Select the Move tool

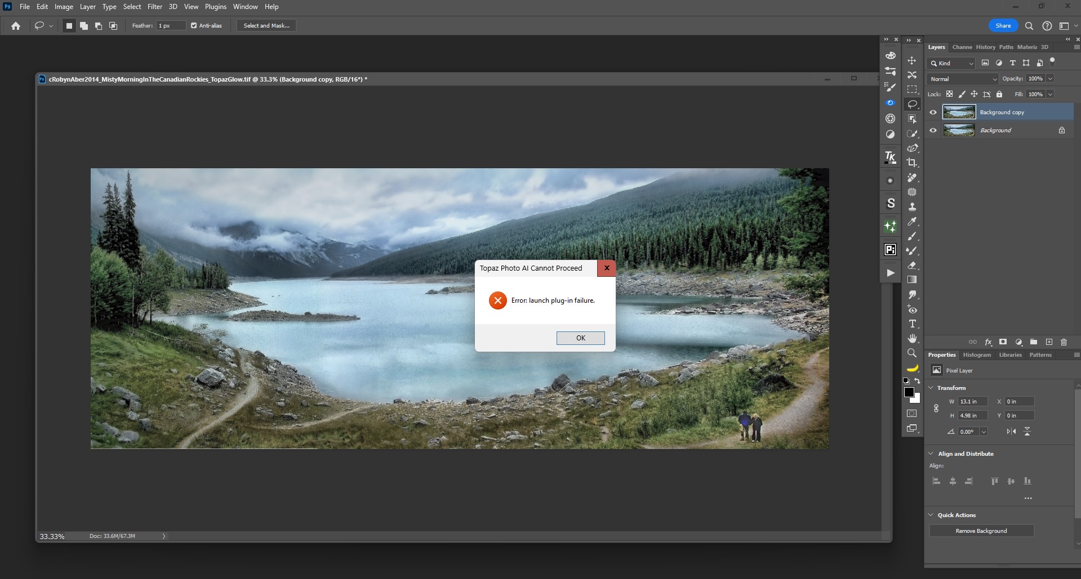(x=911, y=60)
